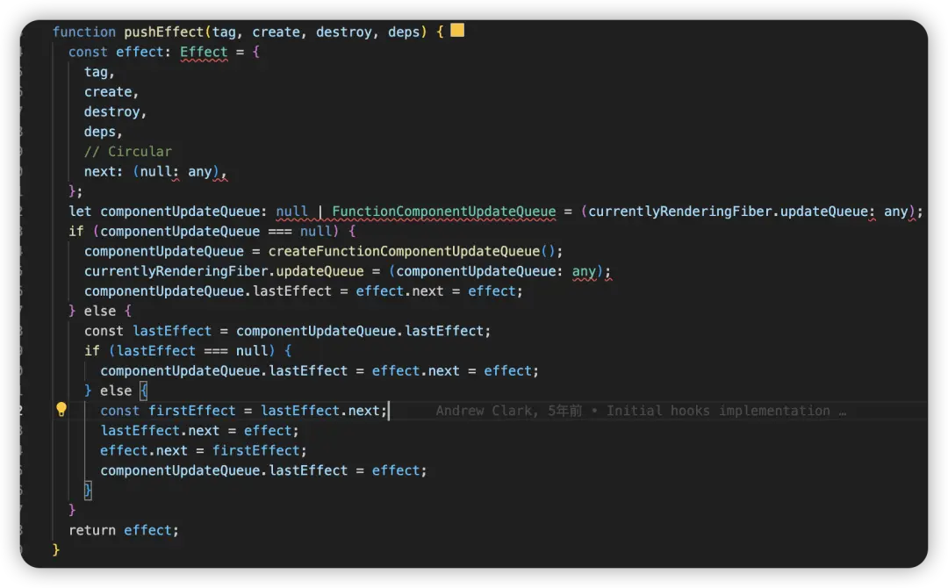
Task: Click FunctionComponentUpdateQueue type name
Action: click(x=444, y=212)
